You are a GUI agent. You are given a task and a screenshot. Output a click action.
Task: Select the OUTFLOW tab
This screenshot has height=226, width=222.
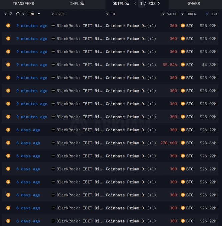pos(121,4)
